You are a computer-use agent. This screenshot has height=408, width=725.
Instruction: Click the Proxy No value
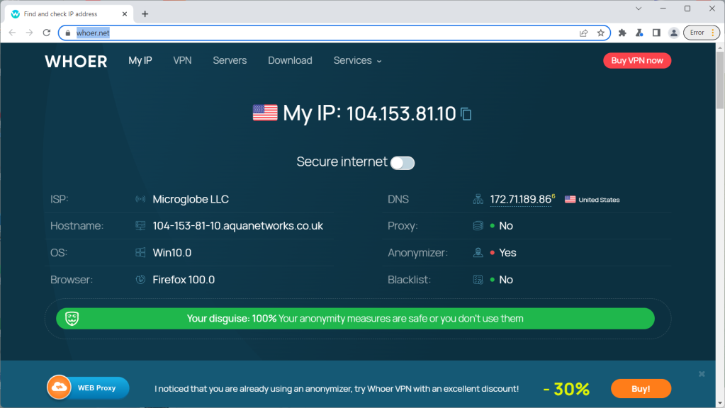coord(506,225)
